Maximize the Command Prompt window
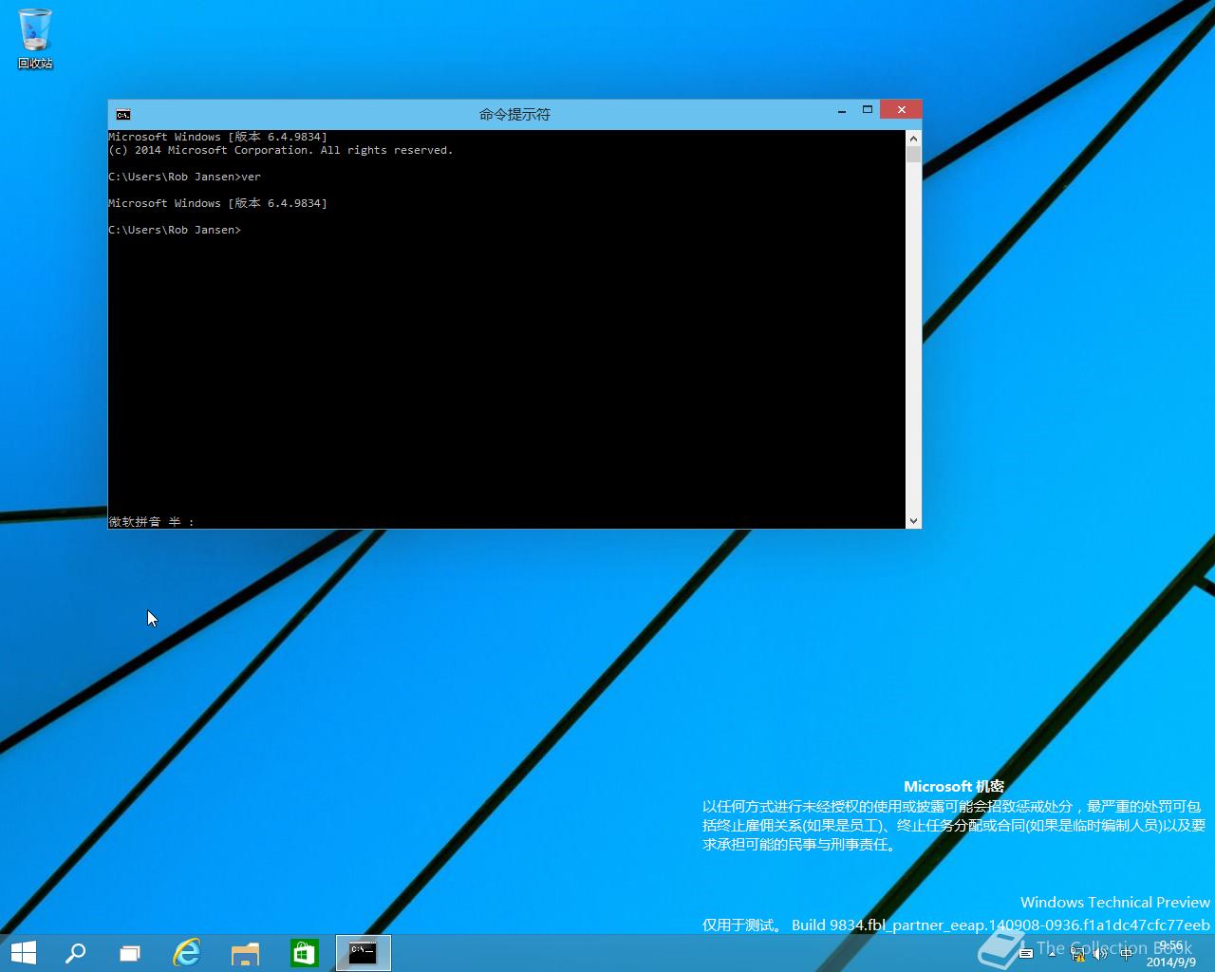 point(867,110)
